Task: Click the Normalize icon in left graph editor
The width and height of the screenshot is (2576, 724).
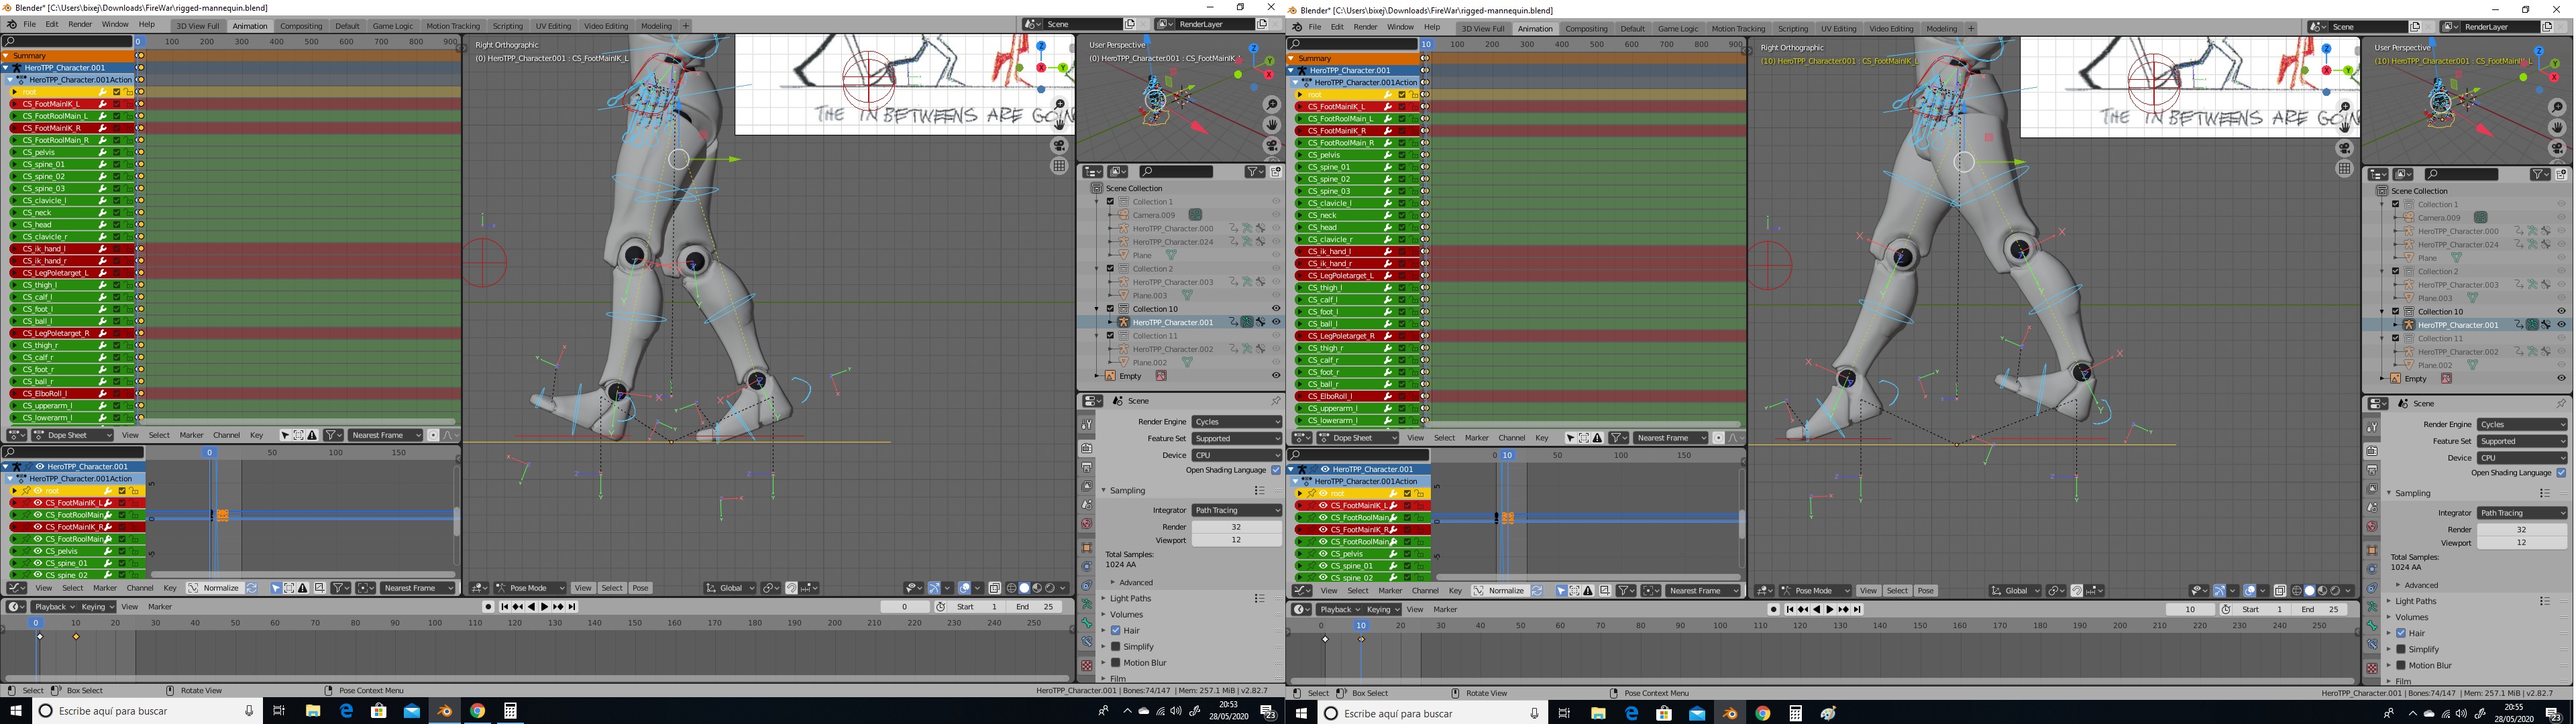Action: click(194, 588)
